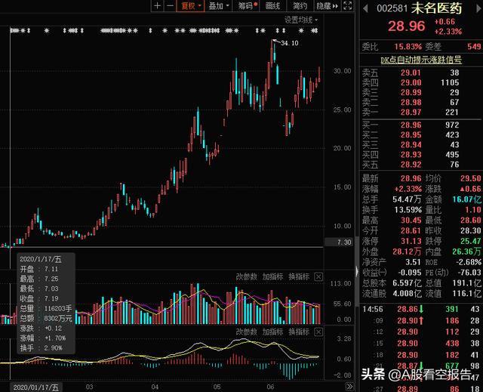The width and height of the screenshot is (483, 392).
Task: Click 加指标 in the volume indicator panel
Action: click(272, 276)
